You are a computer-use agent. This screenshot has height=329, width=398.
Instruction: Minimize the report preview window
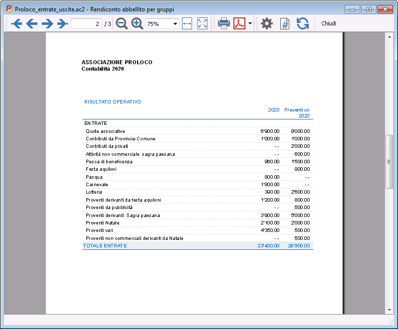coord(352,9)
